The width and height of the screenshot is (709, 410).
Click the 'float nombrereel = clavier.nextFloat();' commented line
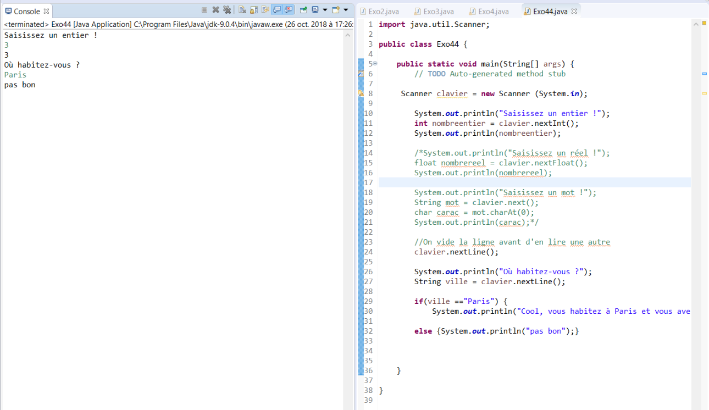tap(501, 163)
